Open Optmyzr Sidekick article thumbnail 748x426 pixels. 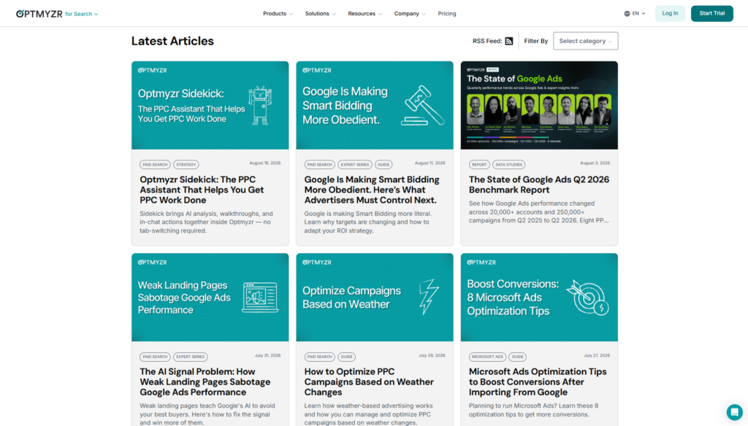(x=210, y=105)
